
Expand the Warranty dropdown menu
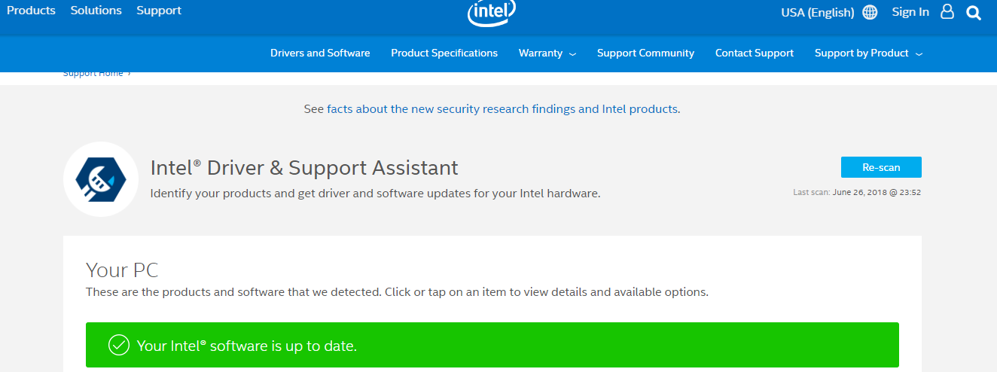click(547, 53)
